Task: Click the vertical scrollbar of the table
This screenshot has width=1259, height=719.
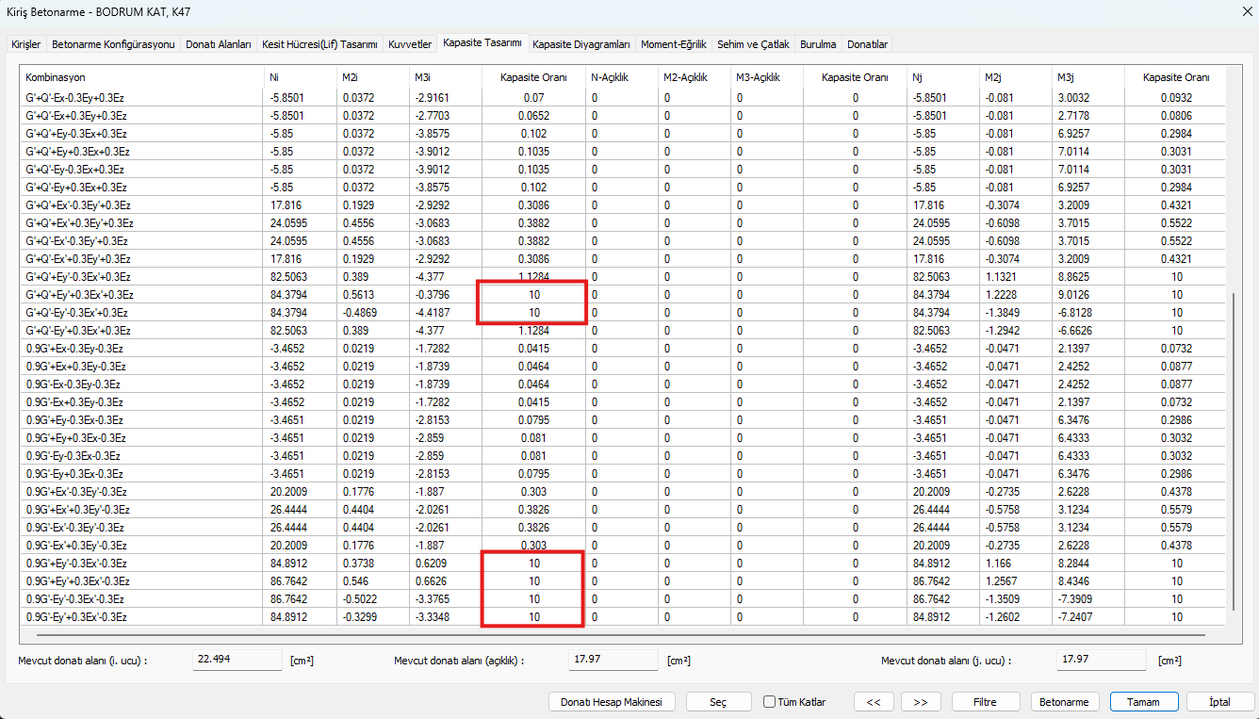Action: 1234,450
